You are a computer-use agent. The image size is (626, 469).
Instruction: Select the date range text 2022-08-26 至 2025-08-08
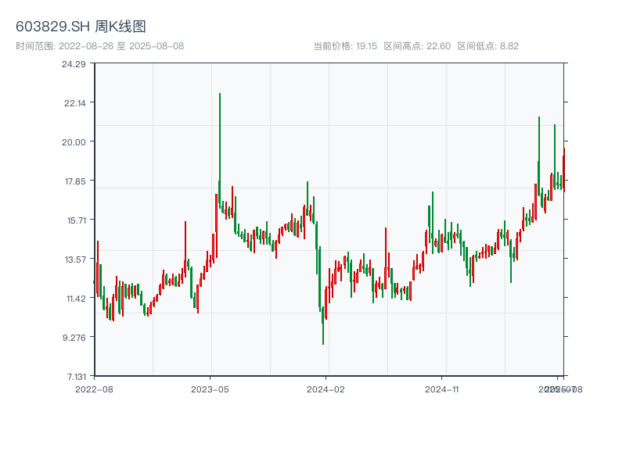[x=121, y=46]
